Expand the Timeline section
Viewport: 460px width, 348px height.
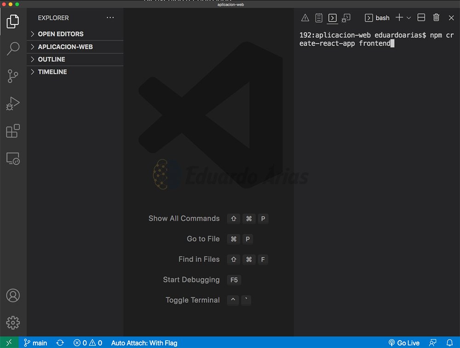coord(75,72)
